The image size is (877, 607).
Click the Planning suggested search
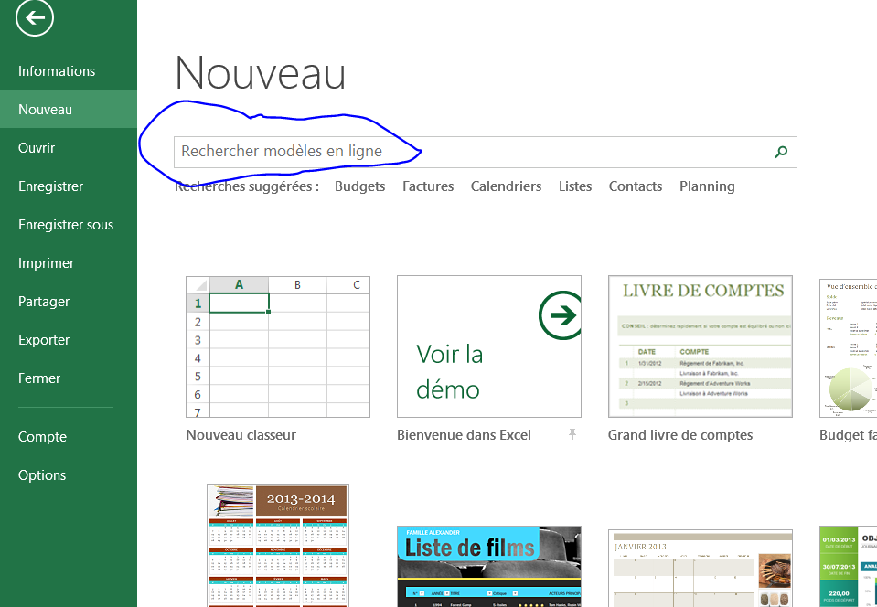click(707, 186)
